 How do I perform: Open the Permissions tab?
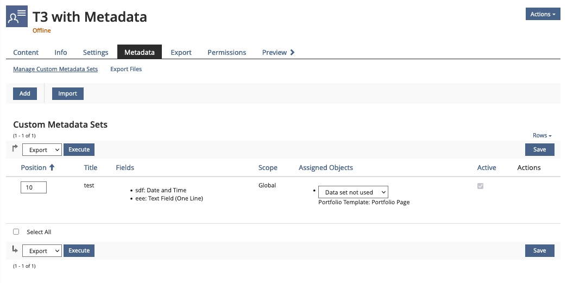[226, 53]
